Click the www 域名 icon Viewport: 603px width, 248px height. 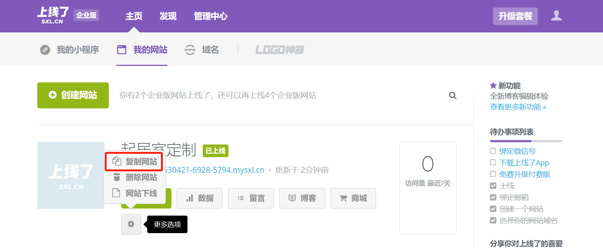(190, 50)
